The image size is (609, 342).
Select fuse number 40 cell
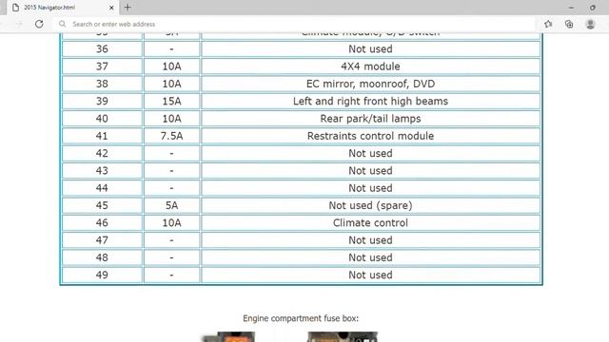click(102, 119)
